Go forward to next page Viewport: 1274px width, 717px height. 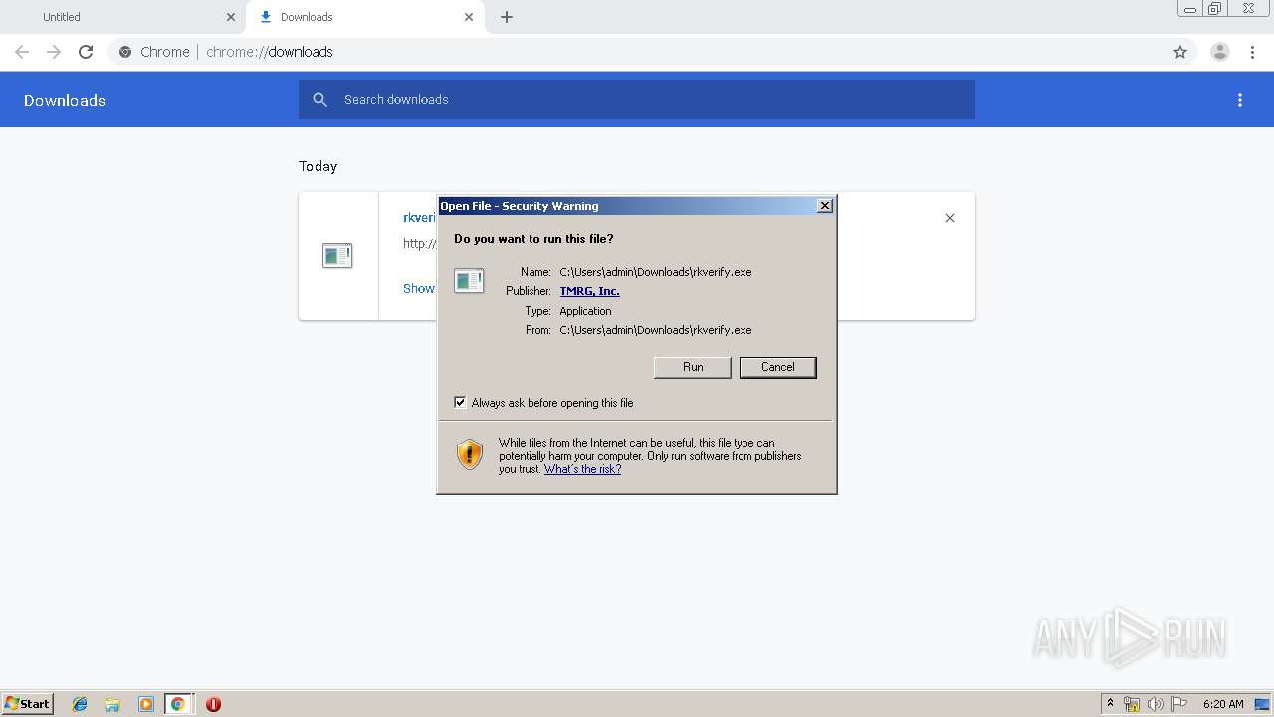[x=54, y=52]
